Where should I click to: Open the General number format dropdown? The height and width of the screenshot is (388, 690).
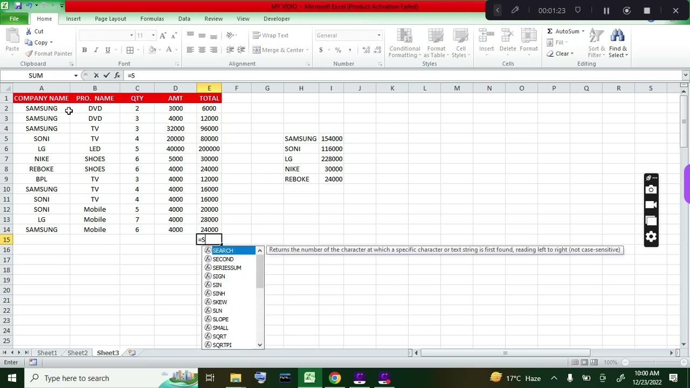[x=379, y=35]
